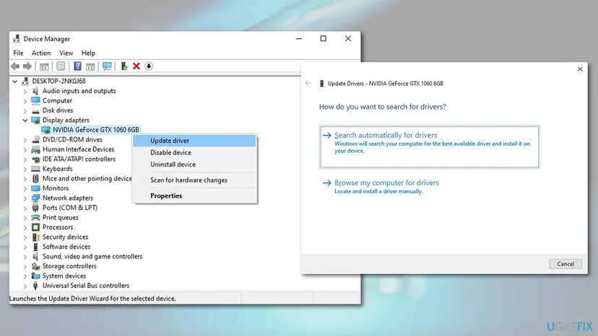Select the DVD/CD-ROM drives label

pos(72,140)
